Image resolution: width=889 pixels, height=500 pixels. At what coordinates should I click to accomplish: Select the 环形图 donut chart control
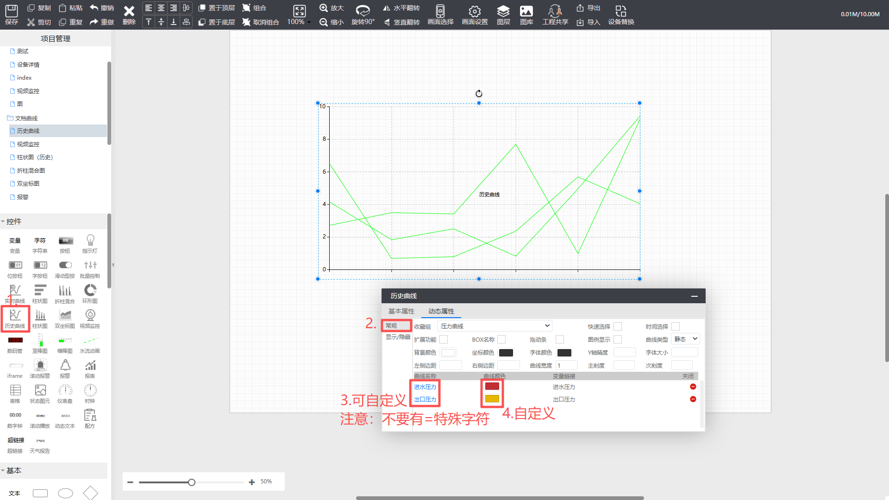pyautogui.click(x=90, y=290)
